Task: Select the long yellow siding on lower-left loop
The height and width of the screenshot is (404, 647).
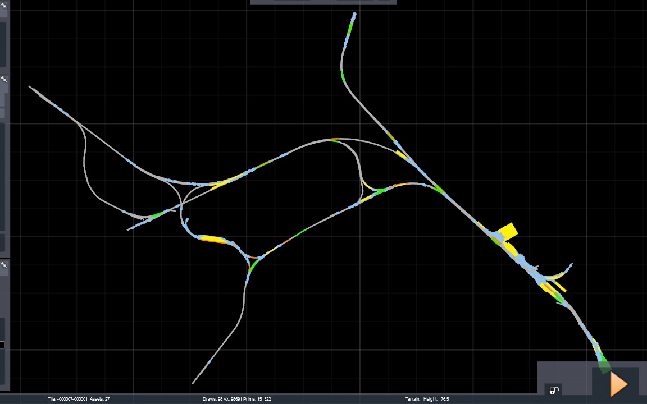Action: coord(213,240)
